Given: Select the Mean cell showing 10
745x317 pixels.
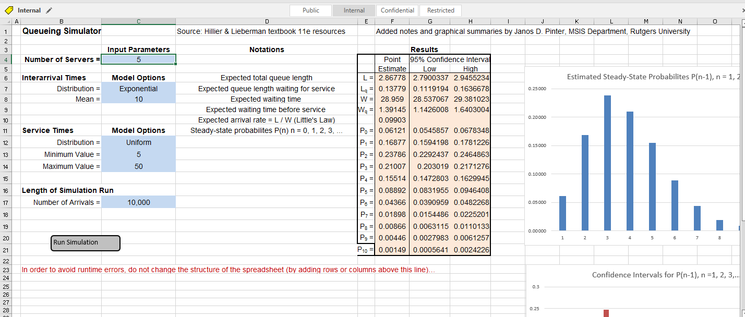Looking at the screenshot, I should coord(138,99).
